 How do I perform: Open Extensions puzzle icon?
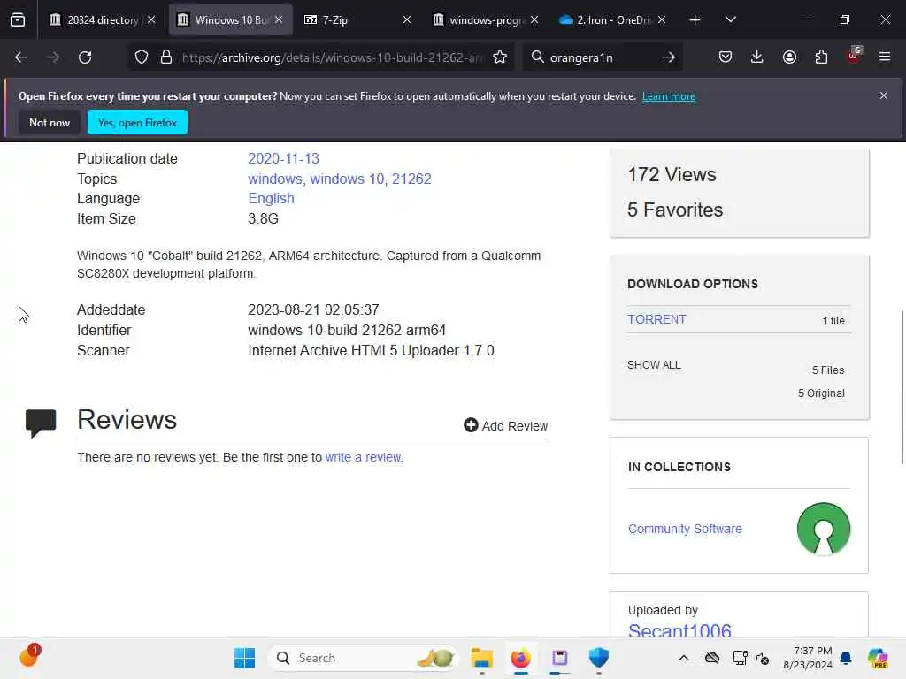(821, 57)
